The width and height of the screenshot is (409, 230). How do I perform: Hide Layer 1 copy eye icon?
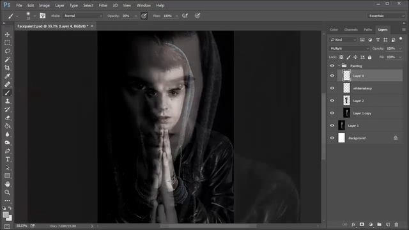pos(332,113)
